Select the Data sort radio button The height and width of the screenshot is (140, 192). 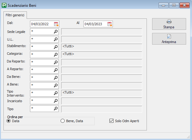(9, 121)
